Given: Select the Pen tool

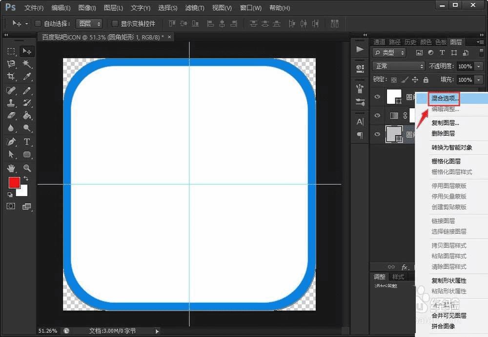Looking at the screenshot, I should pyautogui.click(x=11, y=141).
